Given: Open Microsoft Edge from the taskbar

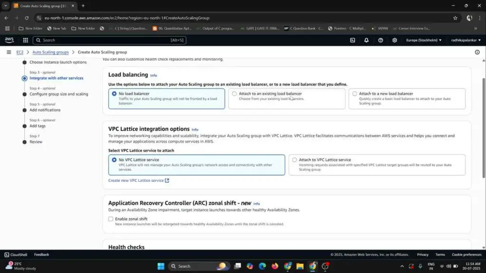Looking at the screenshot, I should click(262, 266).
